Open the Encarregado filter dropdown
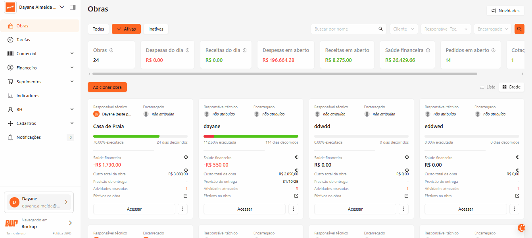This screenshot has height=238, width=532. 492,29
